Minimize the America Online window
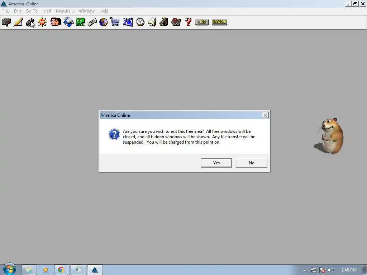This screenshot has height=275, width=367. pos(348,4)
